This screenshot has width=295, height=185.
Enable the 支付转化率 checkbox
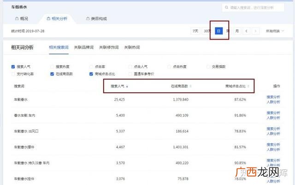pyautogui.click(x=13, y=74)
